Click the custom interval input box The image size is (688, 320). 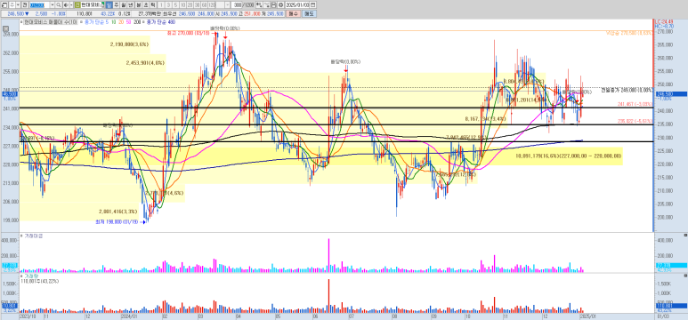click(x=220, y=4)
